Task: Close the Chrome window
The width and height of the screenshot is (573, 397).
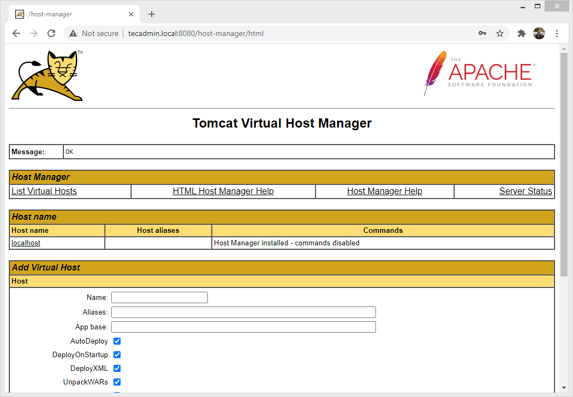Action: pos(557,6)
